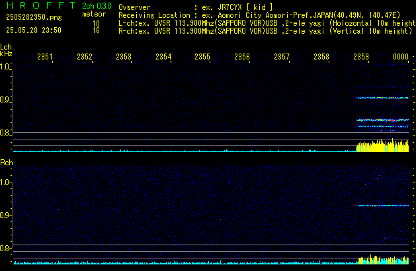This screenshot has width=416, height=271.
Task: Click the Lch 0.9 frequency label
Action: [5, 100]
